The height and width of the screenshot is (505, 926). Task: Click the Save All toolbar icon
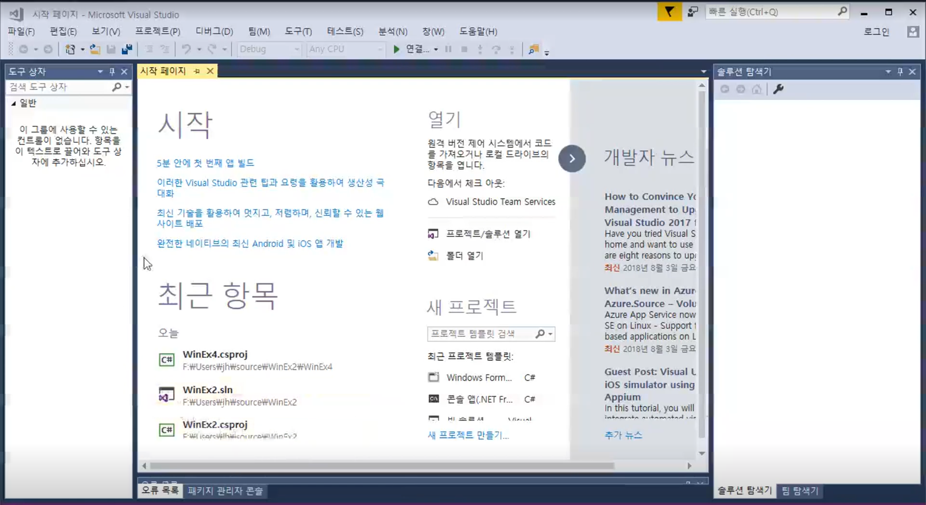[127, 49]
